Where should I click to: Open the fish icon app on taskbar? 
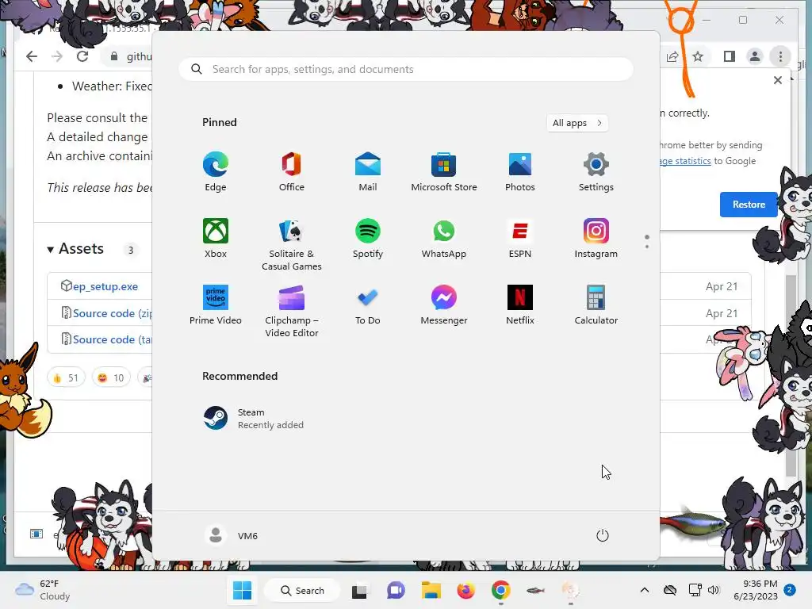535,590
